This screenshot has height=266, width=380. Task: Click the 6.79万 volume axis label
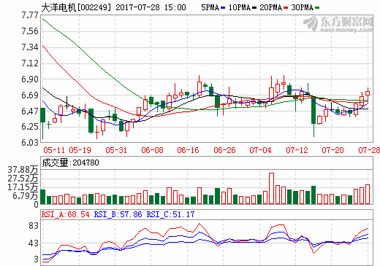(26, 196)
